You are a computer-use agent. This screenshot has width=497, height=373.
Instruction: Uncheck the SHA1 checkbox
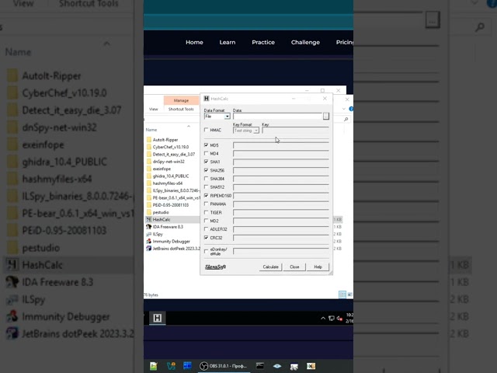click(x=207, y=162)
